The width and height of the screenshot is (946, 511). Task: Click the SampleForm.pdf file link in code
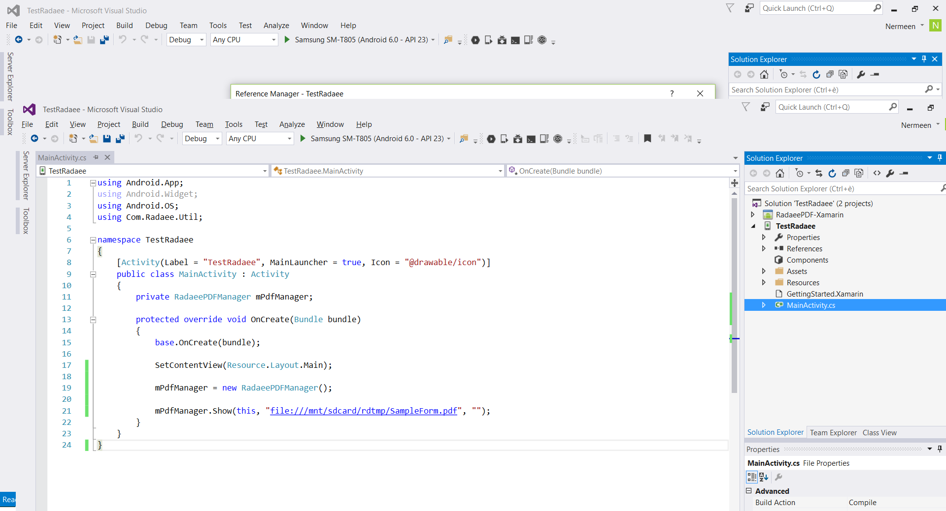[x=364, y=411]
